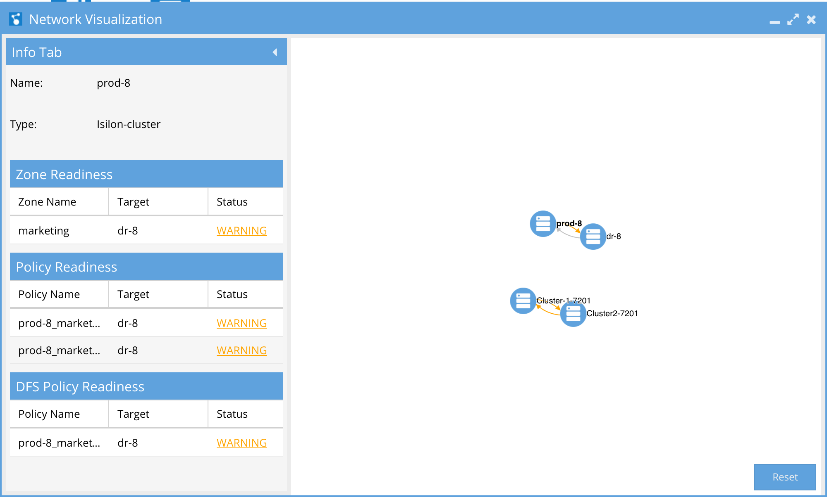Open WARNING link in first Policy Readiness row
This screenshot has height=497, width=827.
241,323
